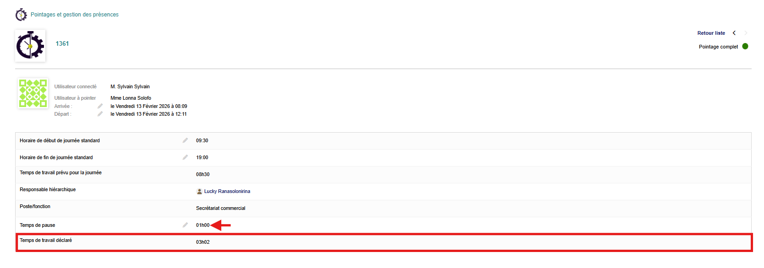The height and width of the screenshot is (268, 764).
Task: Edit standard day end time pencil
Action: pos(185,157)
